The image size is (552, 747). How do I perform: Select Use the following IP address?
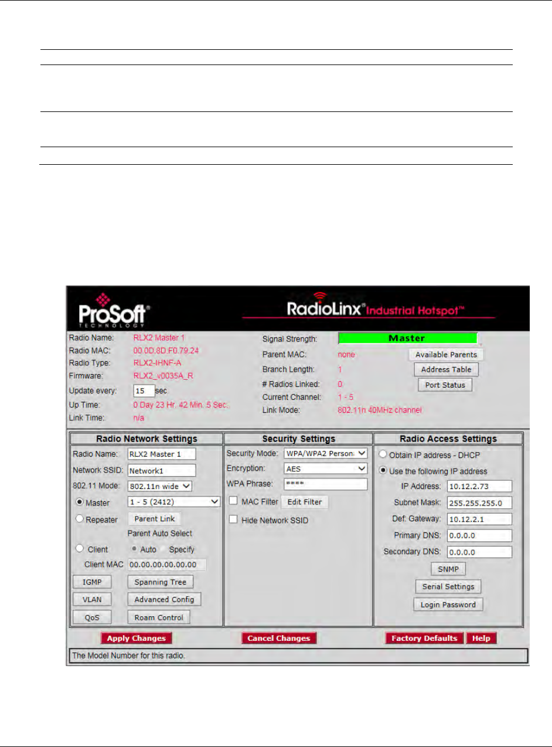pyautogui.click(x=383, y=471)
